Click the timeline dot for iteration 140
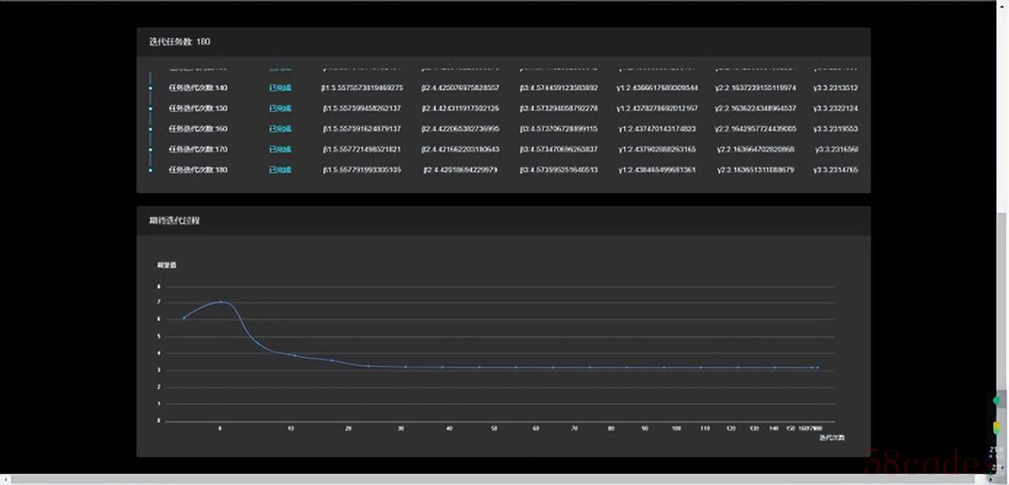1009x485 pixels. pyautogui.click(x=150, y=88)
